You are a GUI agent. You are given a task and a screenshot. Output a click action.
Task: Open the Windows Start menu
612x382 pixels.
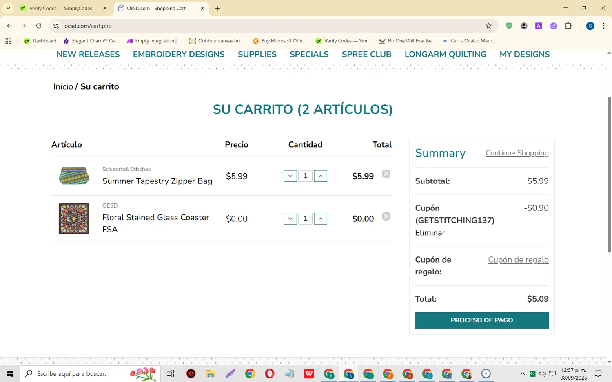point(10,373)
